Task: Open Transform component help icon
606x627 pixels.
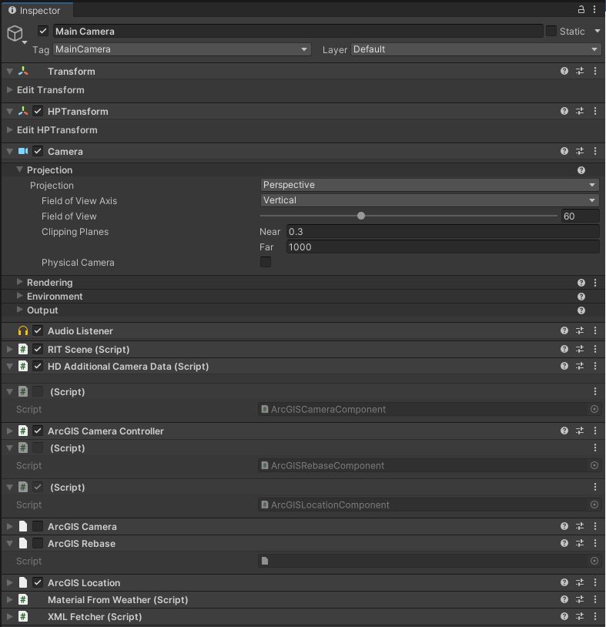Action: coord(564,72)
